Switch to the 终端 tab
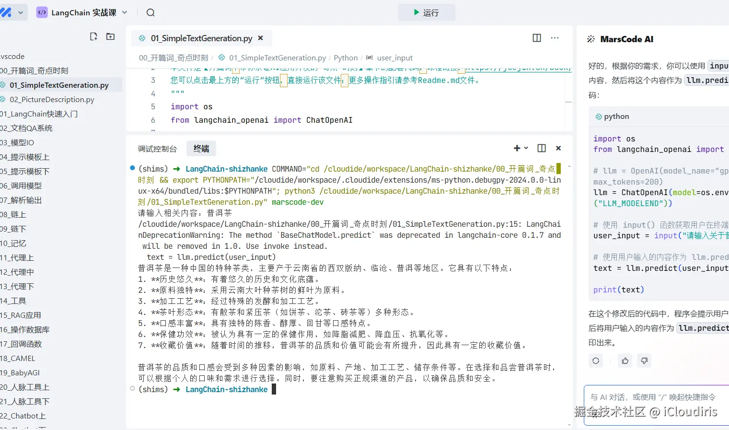 pos(201,149)
